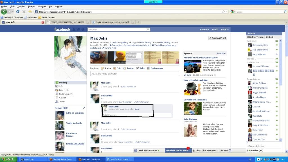Toggle tmn2 snutz chat group online switch
This screenshot has height=162, width=288.
point(276,41)
